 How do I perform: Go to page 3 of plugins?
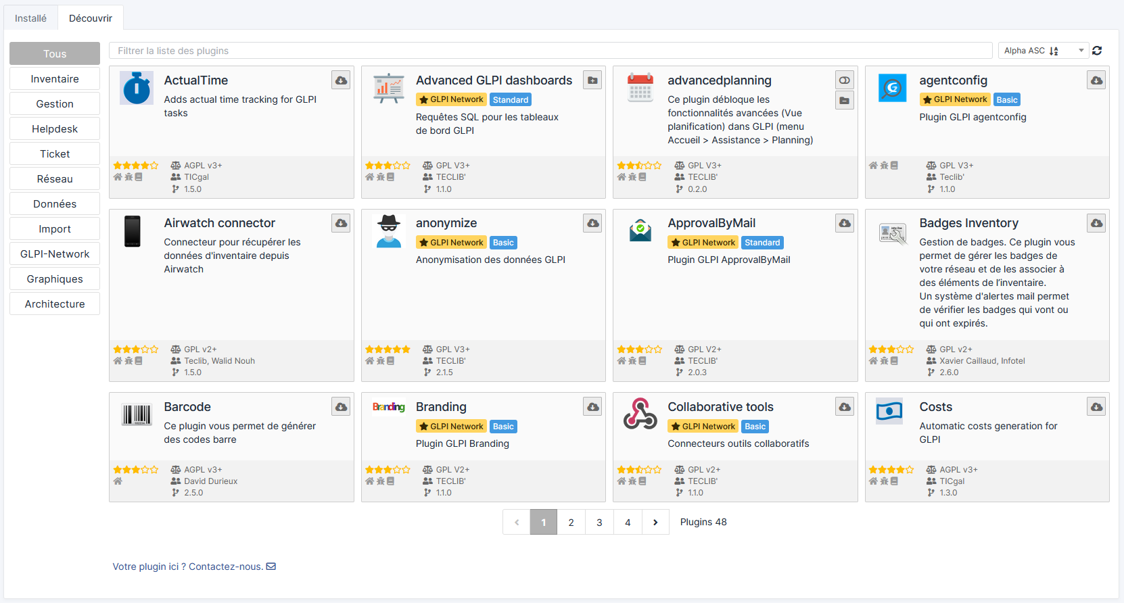pyautogui.click(x=599, y=522)
